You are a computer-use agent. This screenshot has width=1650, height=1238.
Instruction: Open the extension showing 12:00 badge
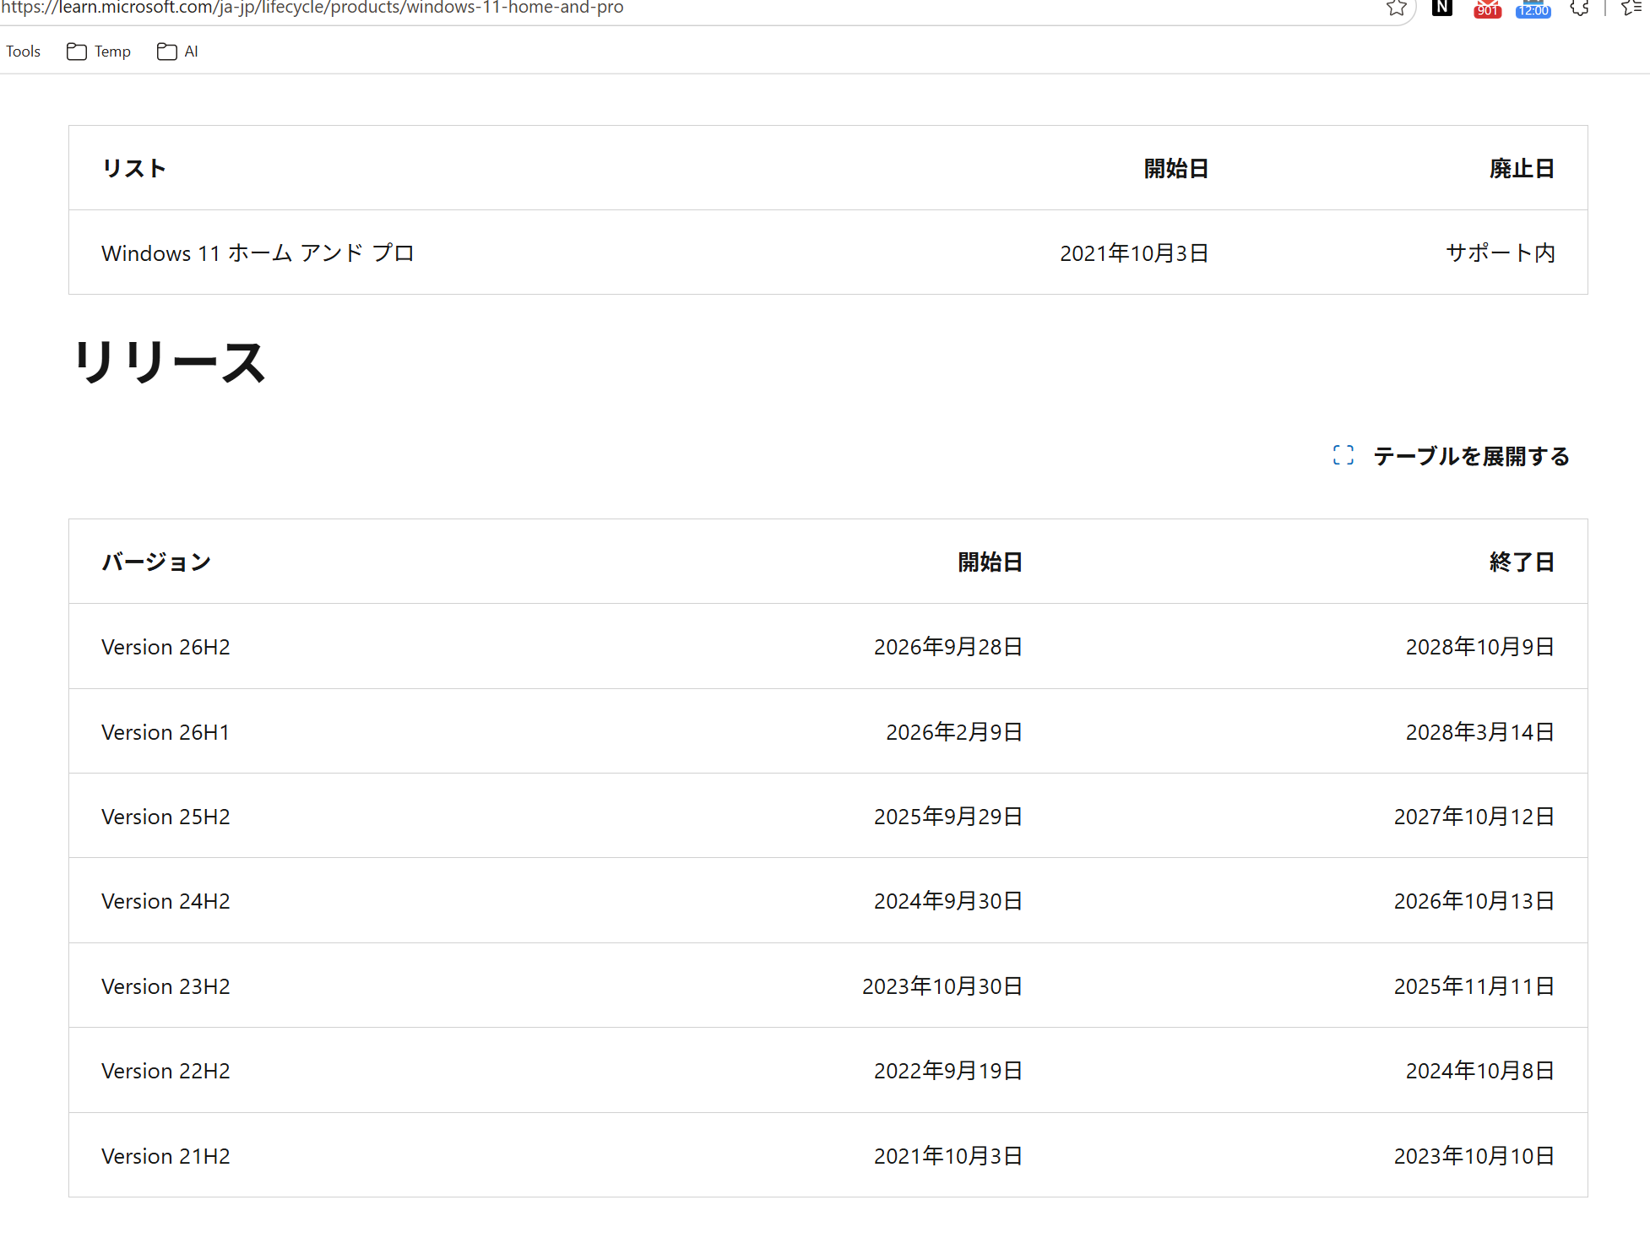tap(1533, 9)
